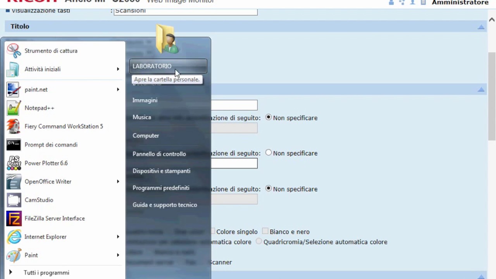Open Immagini from Start menu
Image resolution: width=496 pixels, height=279 pixels.
[145, 100]
